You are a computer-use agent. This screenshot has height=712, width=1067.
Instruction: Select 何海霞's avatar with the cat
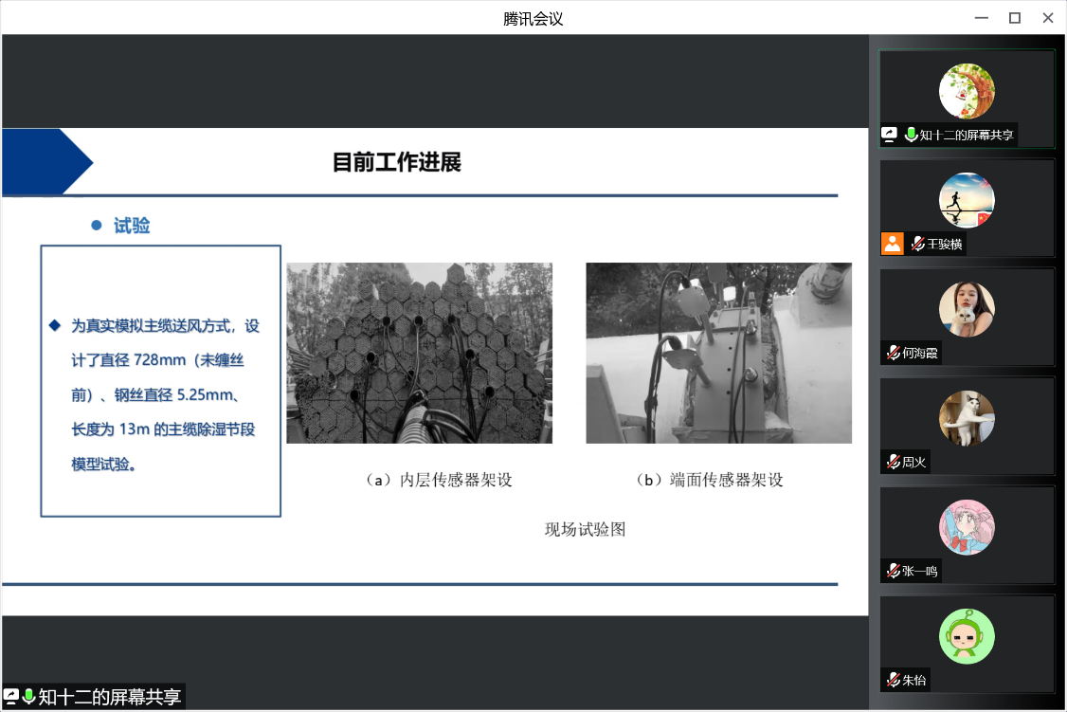point(967,309)
